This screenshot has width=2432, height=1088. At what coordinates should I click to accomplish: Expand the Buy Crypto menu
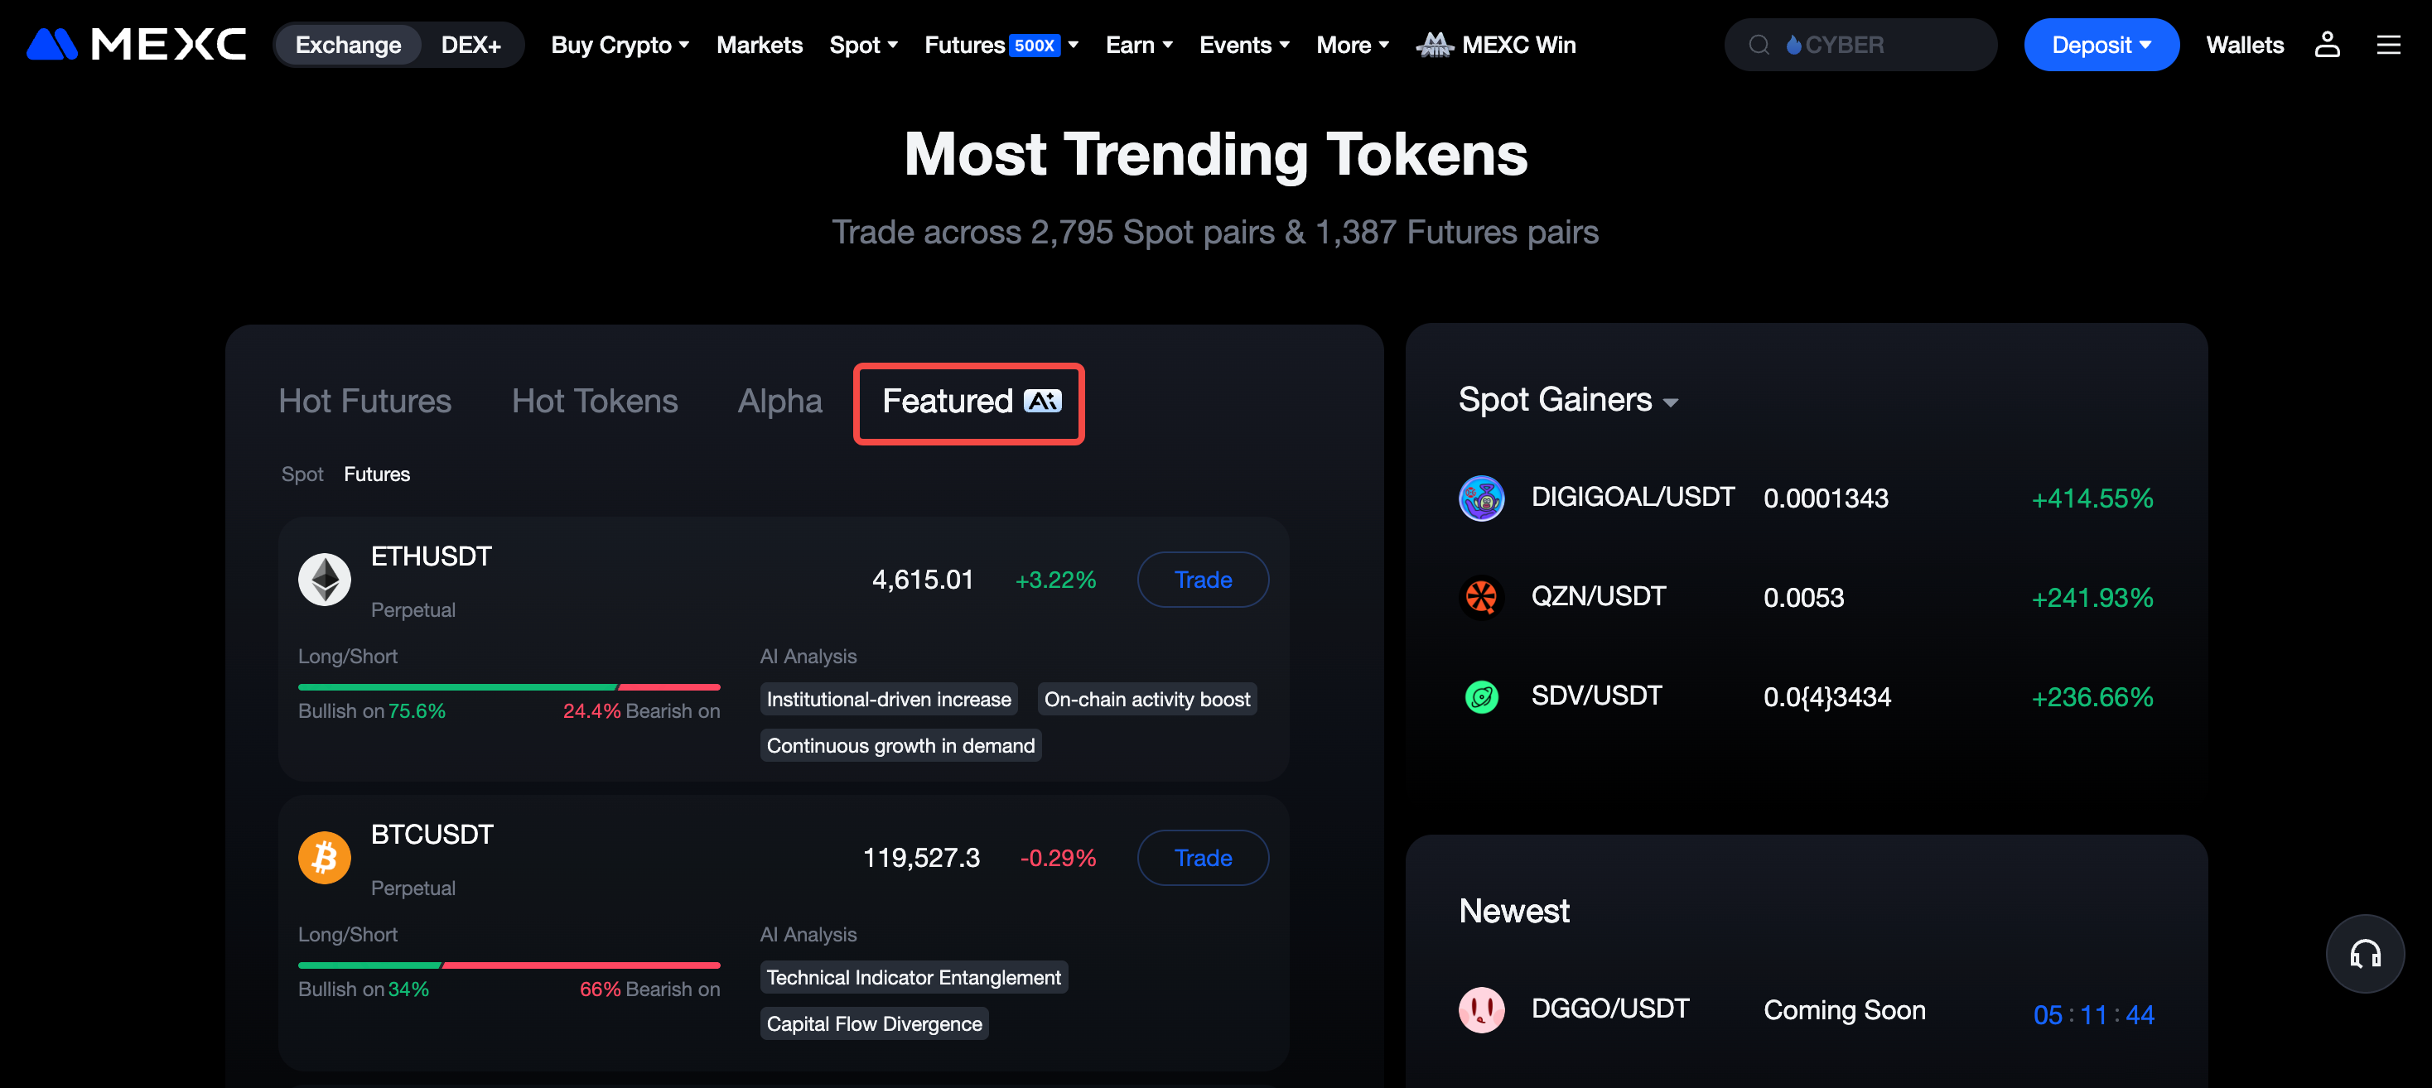(620, 45)
